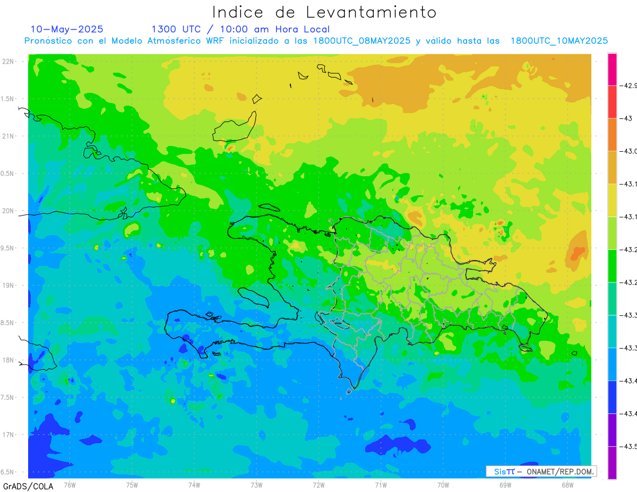This screenshot has width=637, height=492.
Task: Pick the royal blue legend swatch
Action: coord(612,397)
